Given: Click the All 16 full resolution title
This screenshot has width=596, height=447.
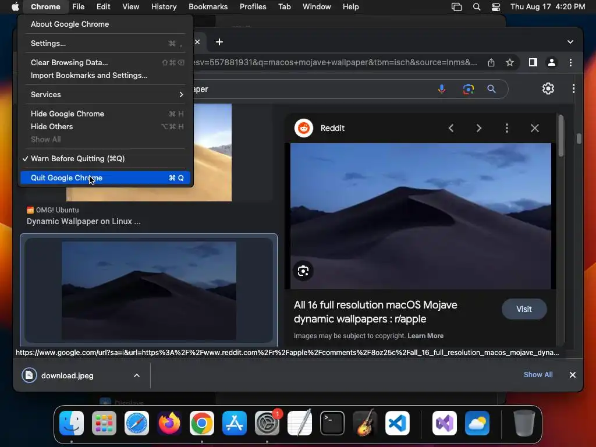Looking at the screenshot, I should (375, 312).
